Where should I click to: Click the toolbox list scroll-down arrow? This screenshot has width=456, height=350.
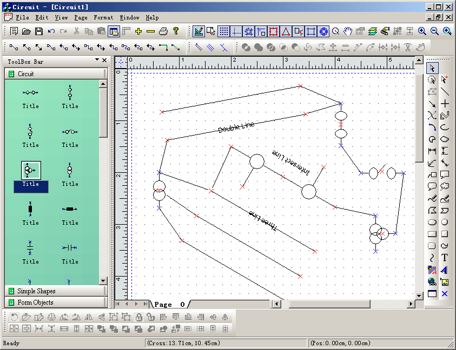click(x=103, y=281)
